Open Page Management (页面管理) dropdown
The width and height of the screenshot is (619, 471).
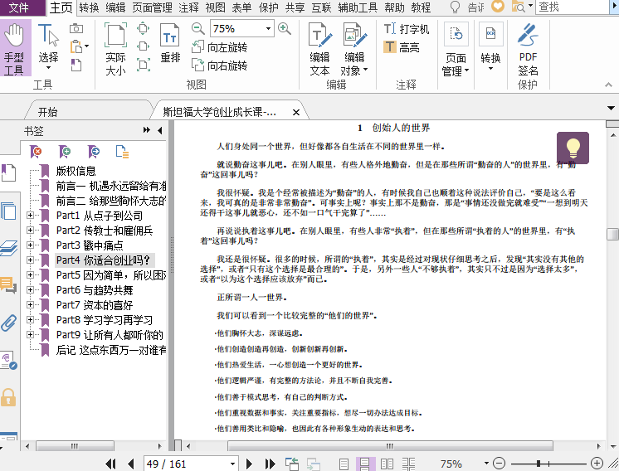[x=456, y=50]
